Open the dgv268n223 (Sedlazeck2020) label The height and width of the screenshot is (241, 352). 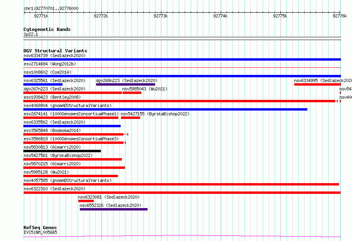pyautogui.click(x=127, y=80)
